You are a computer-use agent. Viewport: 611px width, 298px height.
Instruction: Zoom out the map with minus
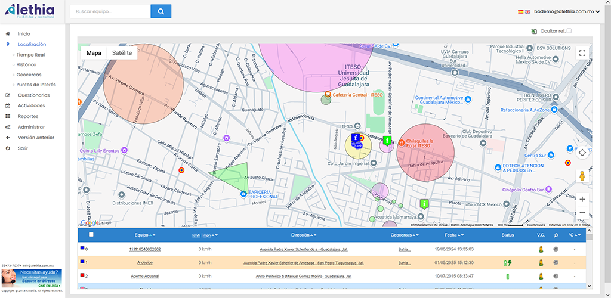coord(582,212)
